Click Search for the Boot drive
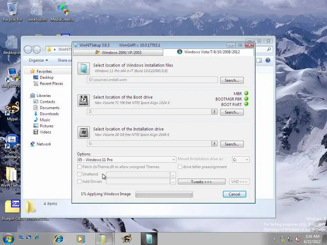Image resolution: width=327 pixels, height=245 pixels. point(232,112)
